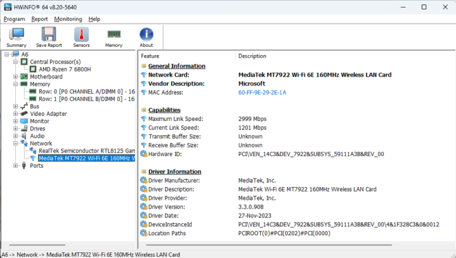Select Row: 0 CHANNEL A/DIMM 0 item
Screen dimensions: 456x258
point(87,92)
